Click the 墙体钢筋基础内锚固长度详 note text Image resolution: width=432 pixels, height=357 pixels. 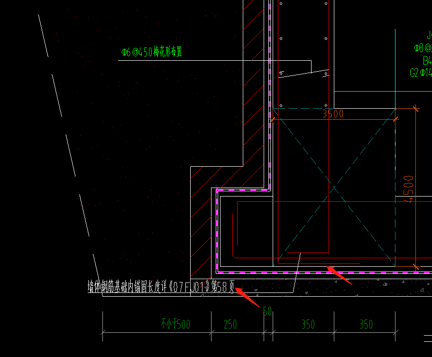127,286
